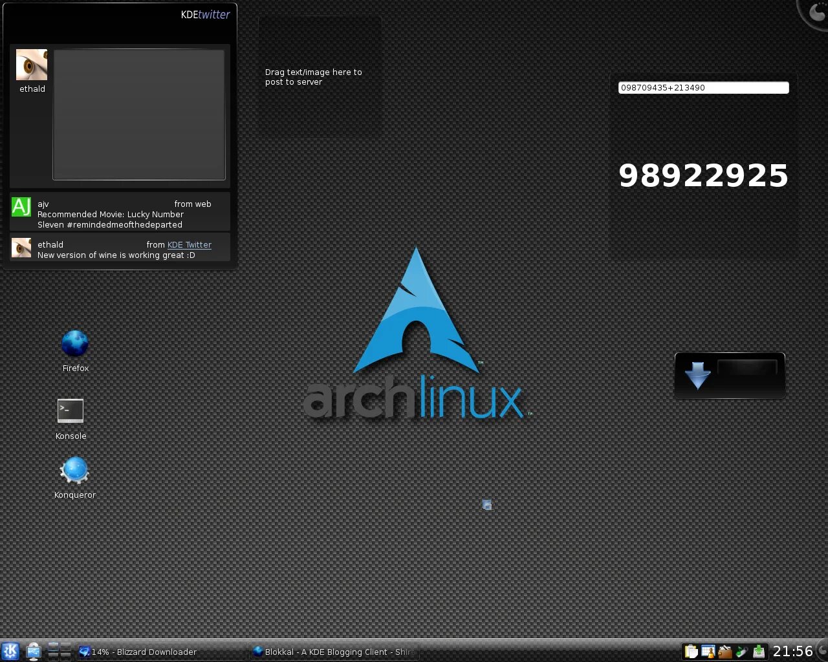828x662 pixels.
Task: Switch to the Blizzard Downloader taskbar entry
Action: [x=161, y=652]
